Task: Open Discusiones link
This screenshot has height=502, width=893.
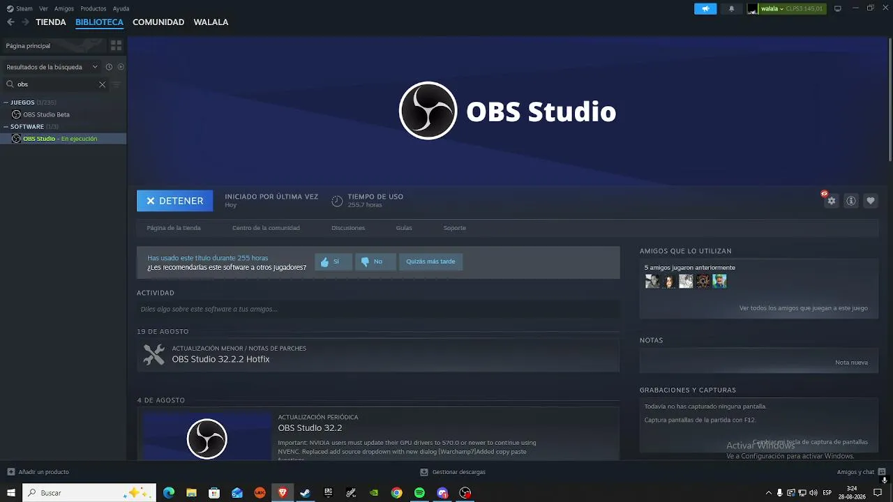Action: coord(348,228)
